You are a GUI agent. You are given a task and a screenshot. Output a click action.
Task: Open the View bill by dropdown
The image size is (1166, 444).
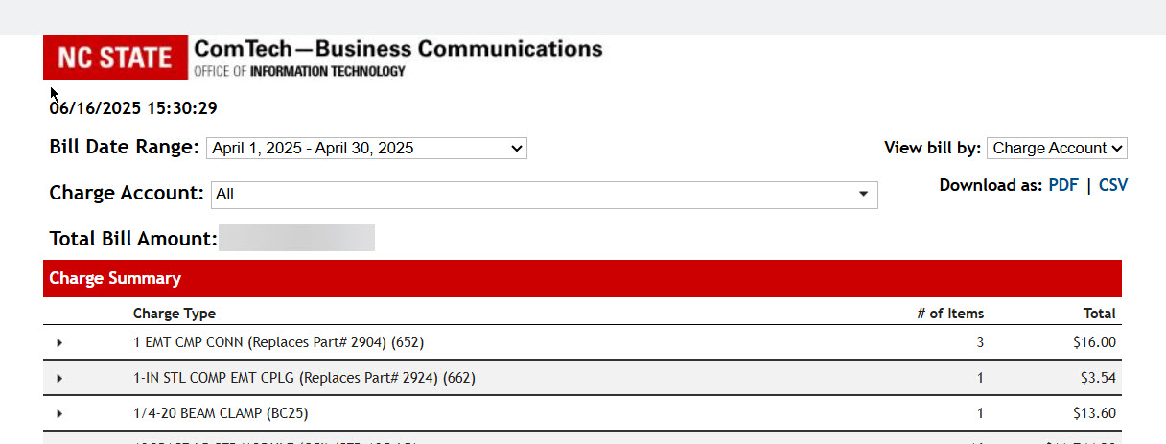(1057, 149)
